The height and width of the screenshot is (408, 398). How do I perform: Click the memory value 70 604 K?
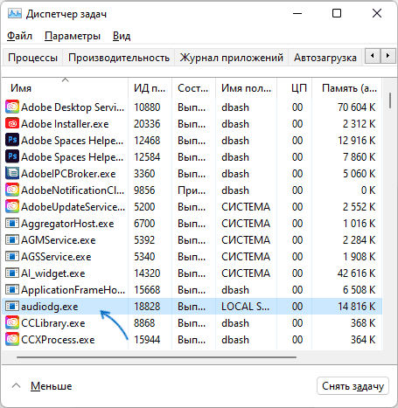[356, 107]
